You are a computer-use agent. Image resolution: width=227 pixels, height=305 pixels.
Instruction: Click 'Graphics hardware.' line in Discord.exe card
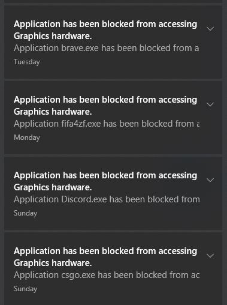pos(53,187)
